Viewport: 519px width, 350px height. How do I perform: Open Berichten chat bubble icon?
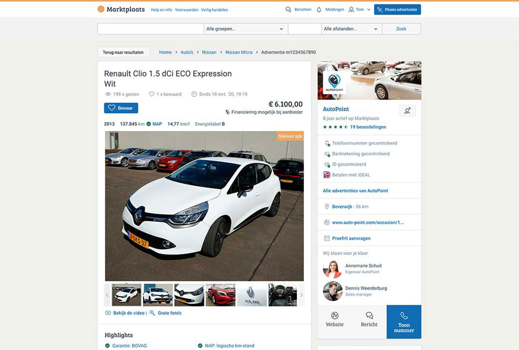288,10
